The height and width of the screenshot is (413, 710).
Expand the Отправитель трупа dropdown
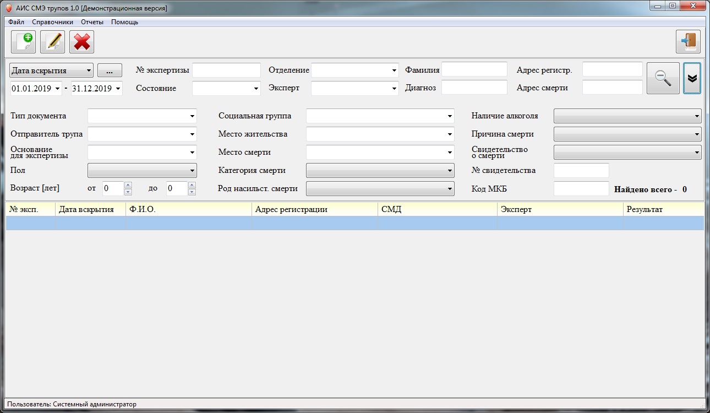[192, 134]
